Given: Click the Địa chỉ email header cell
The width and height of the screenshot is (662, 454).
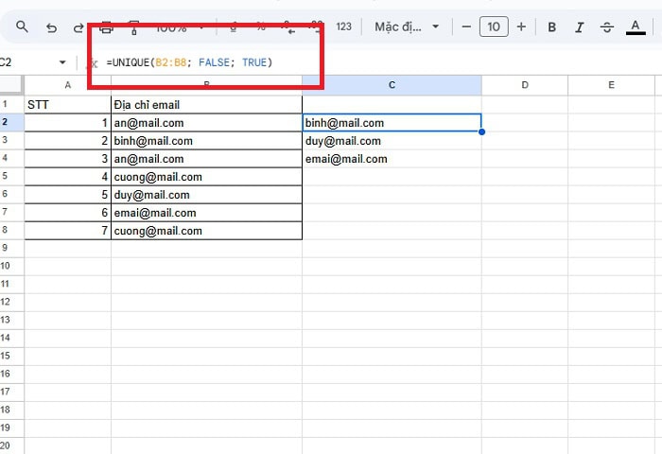Looking at the screenshot, I should pyautogui.click(x=206, y=105).
